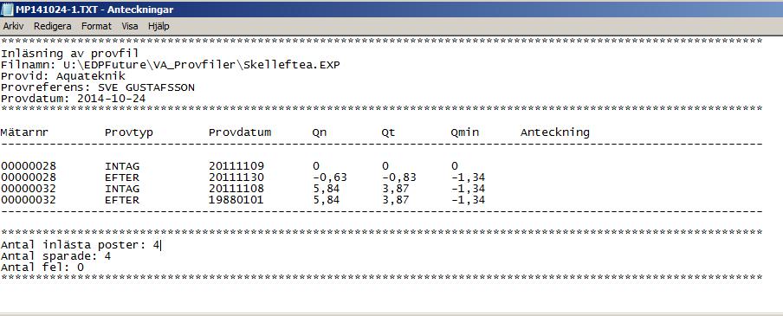This screenshot has width=783, height=316.
Task: Click Qt value -0,83
Action: (398, 177)
